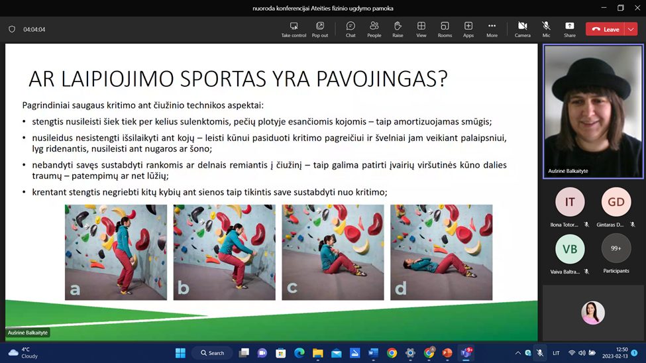The height and width of the screenshot is (363, 646).
Task: Open the Chat panel
Action: point(350,28)
